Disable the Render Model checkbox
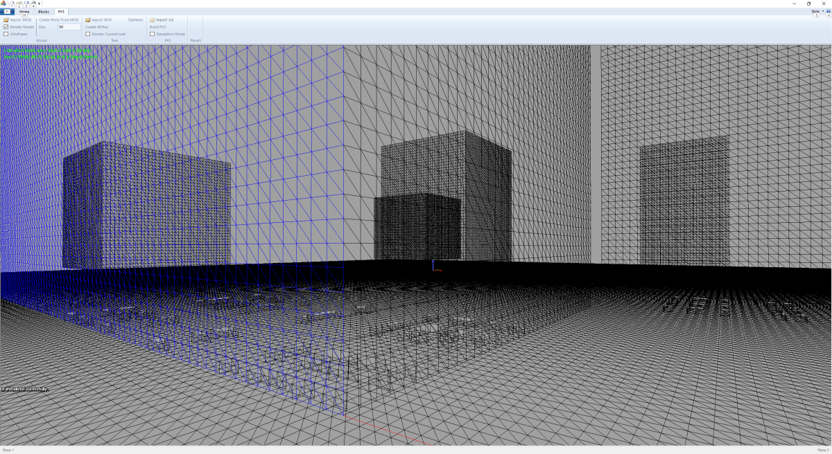This screenshot has width=832, height=454. click(x=6, y=26)
